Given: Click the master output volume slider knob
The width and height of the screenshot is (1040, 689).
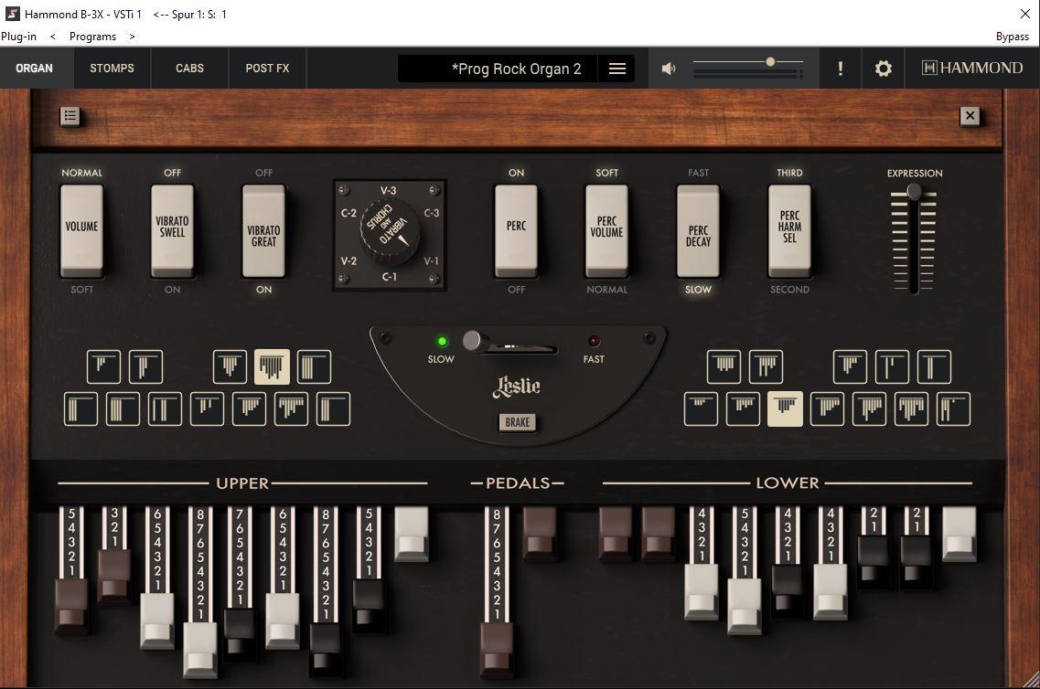Looking at the screenshot, I should [x=770, y=61].
